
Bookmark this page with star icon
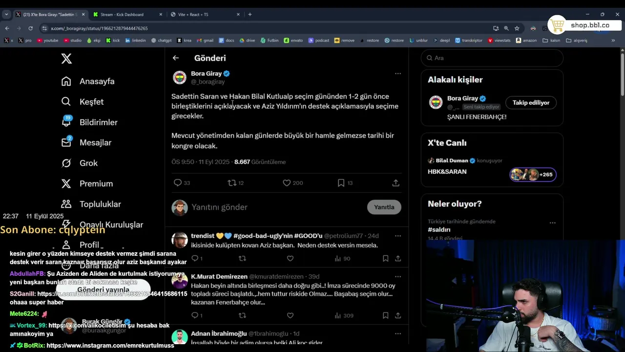(x=517, y=28)
